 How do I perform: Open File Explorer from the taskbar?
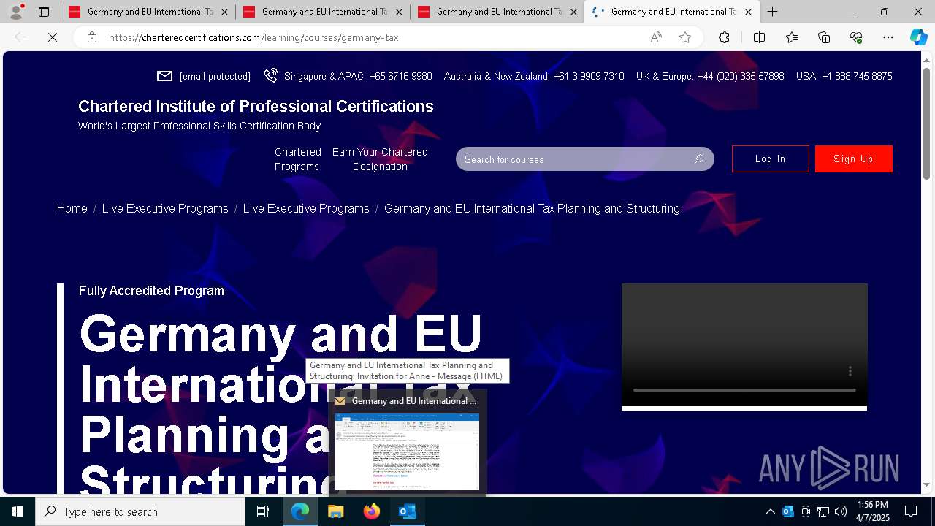point(335,511)
